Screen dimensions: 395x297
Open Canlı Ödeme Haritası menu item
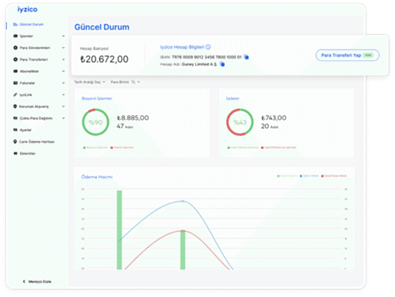coord(37,141)
